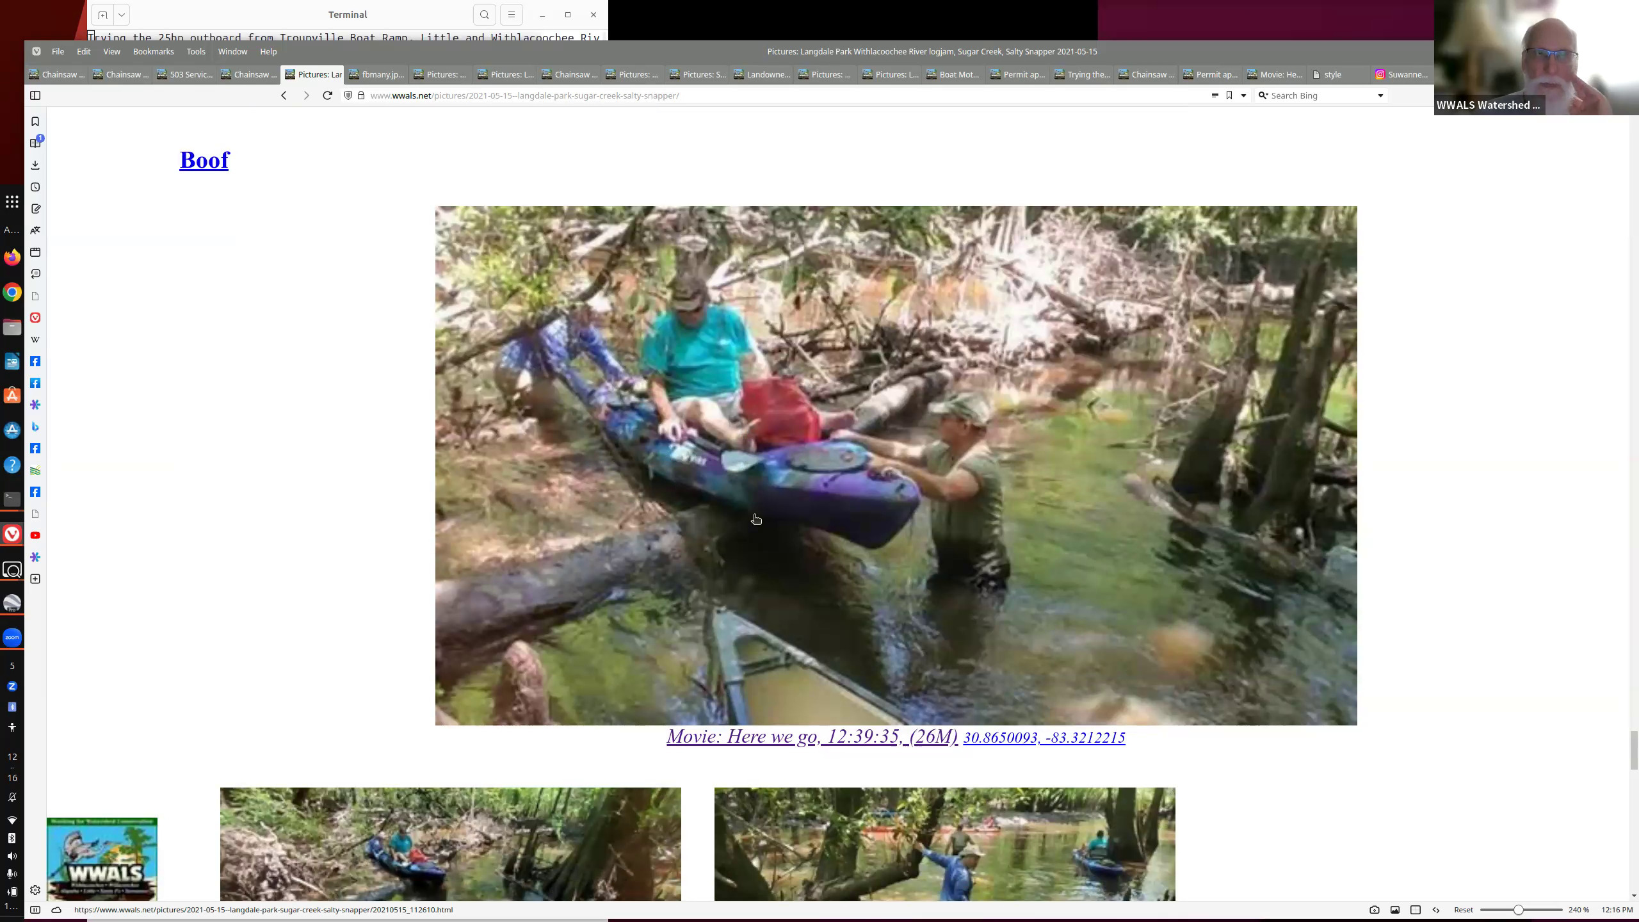
Task: Open the Tools menu
Action: coord(196,51)
